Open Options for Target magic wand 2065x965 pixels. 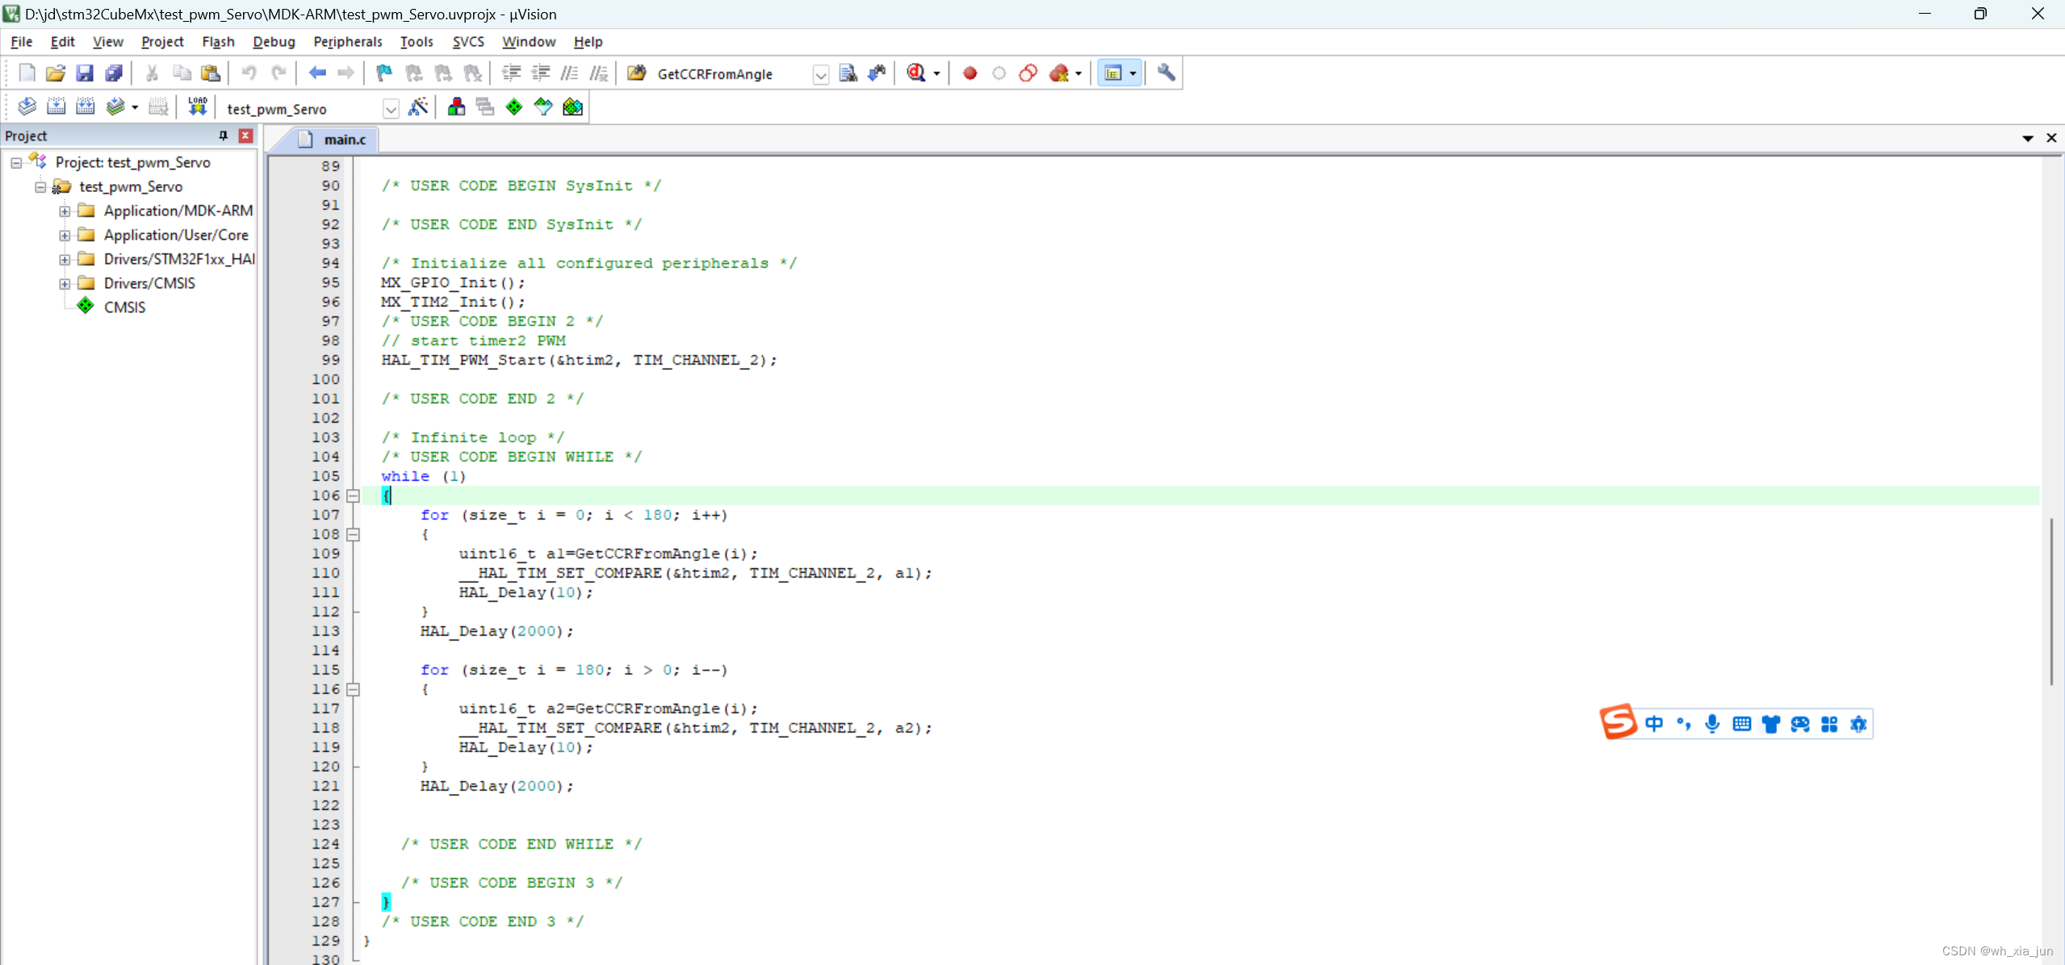[x=418, y=107]
